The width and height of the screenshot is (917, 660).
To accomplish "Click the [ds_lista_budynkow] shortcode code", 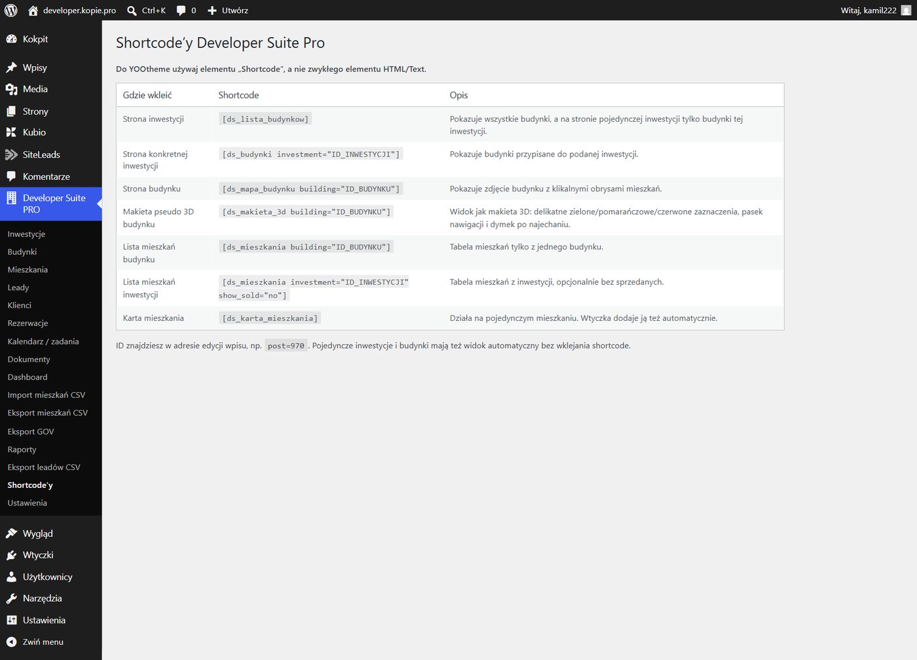I will [265, 119].
